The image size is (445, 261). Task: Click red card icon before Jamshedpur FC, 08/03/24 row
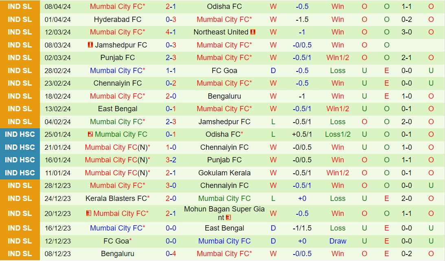pos(90,45)
